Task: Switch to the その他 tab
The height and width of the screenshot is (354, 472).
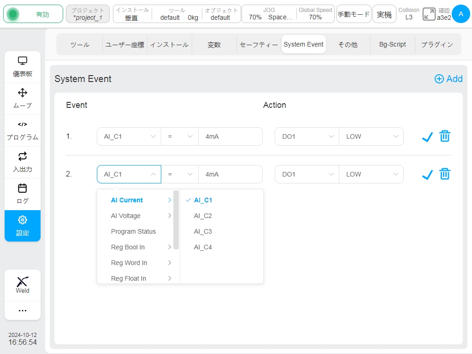Action: click(348, 45)
